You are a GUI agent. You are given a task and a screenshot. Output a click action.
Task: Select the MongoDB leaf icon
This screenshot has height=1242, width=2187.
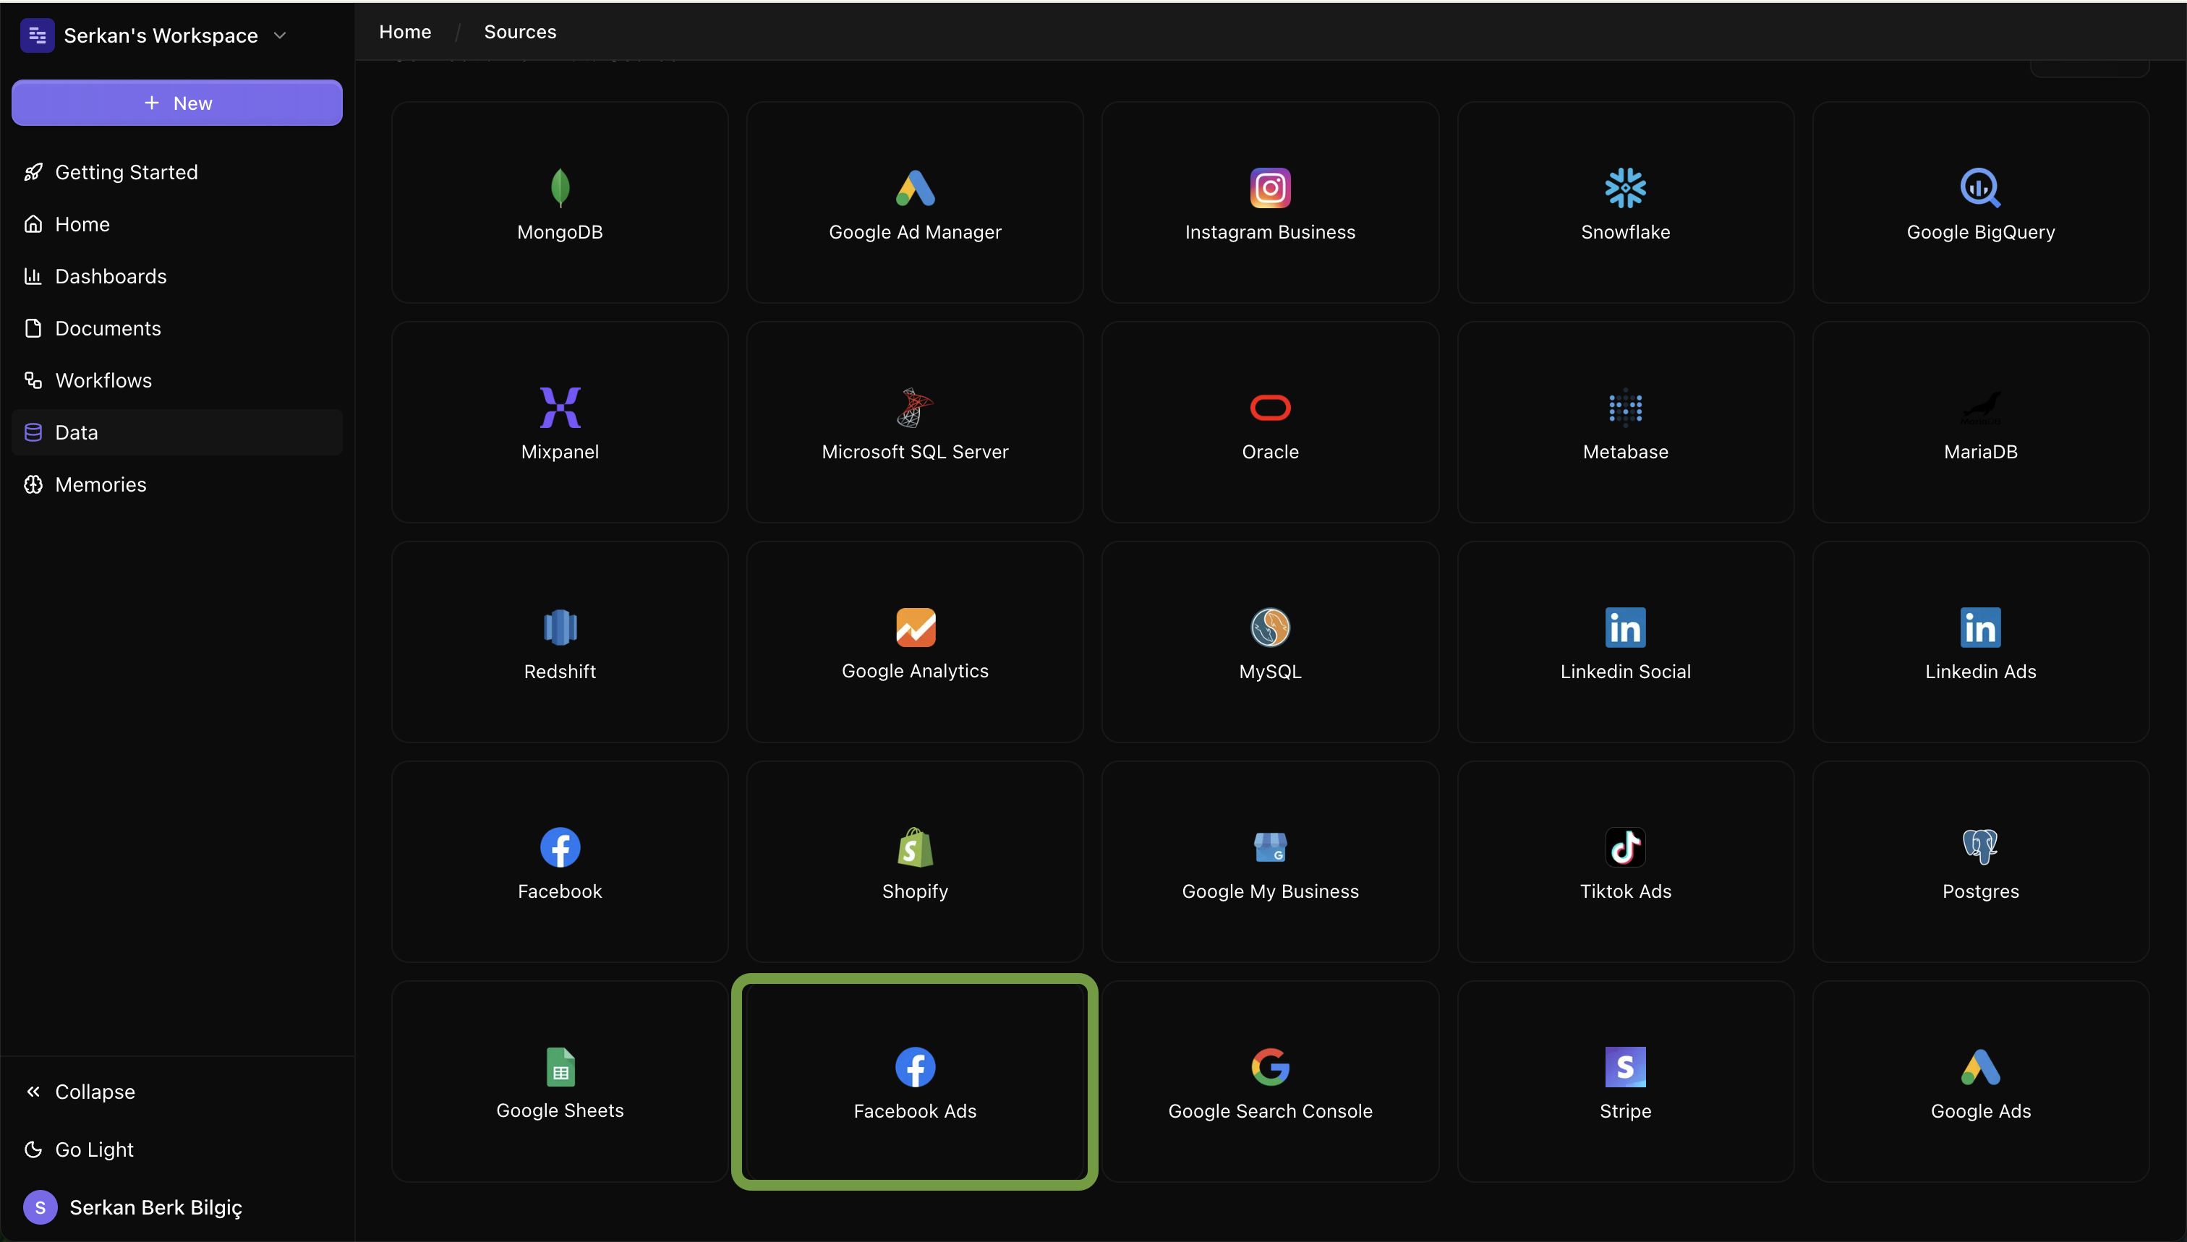pyautogui.click(x=560, y=188)
